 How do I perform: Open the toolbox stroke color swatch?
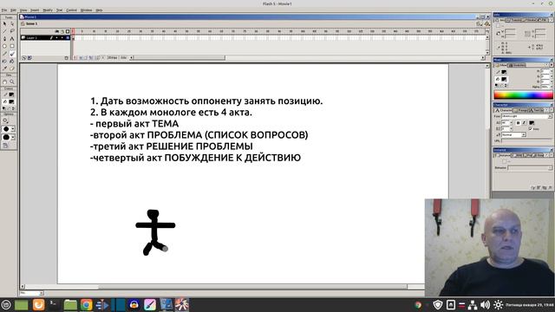pos(11,94)
